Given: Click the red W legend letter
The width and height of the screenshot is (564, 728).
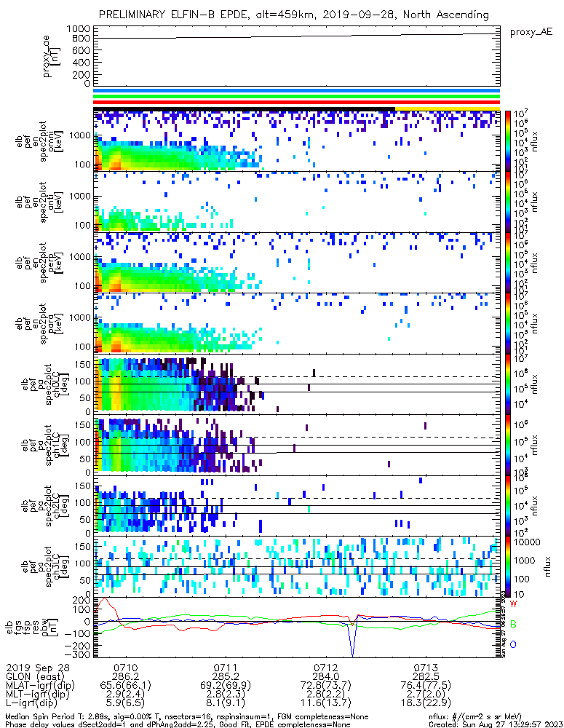Looking at the screenshot, I should 514,604.
